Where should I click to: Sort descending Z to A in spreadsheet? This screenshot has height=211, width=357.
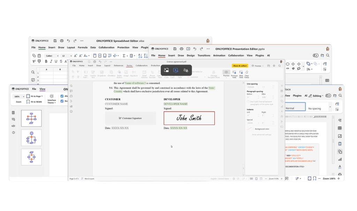click(x=146, y=56)
